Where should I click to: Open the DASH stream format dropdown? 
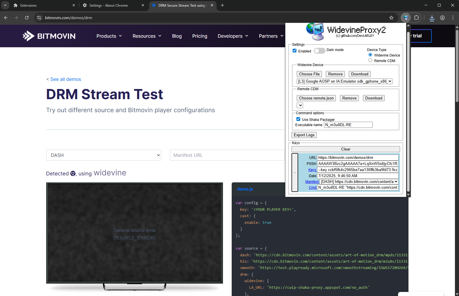[104, 155]
